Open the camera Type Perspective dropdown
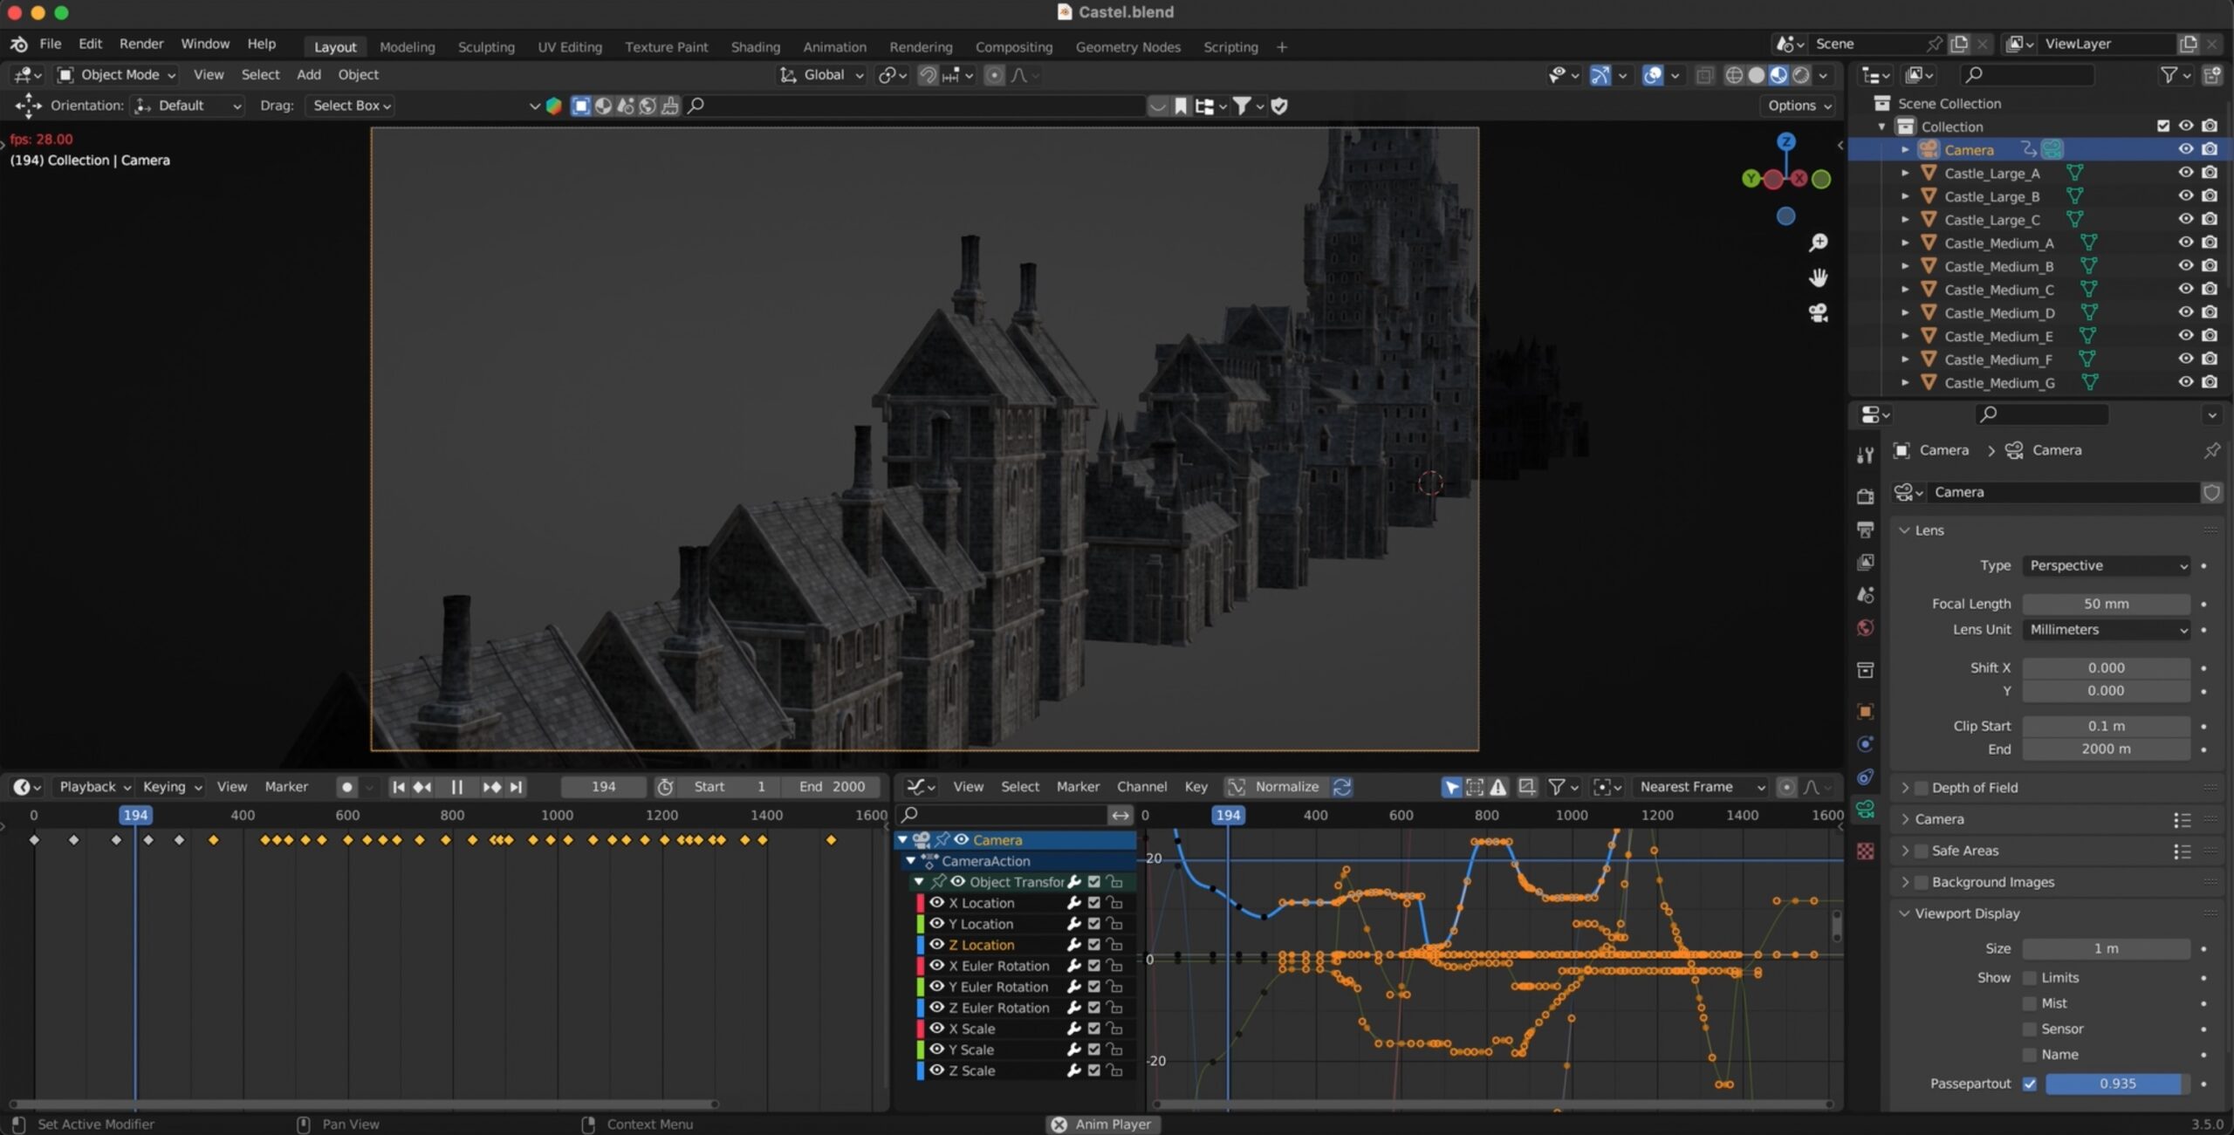Image resolution: width=2234 pixels, height=1135 pixels. pyautogui.click(x=2107, y=566)
